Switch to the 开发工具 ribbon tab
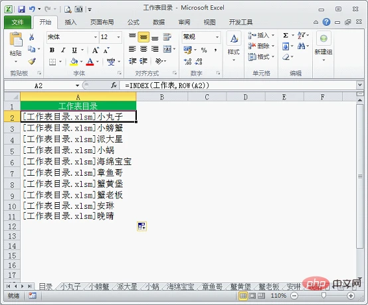 pos(240,23)
